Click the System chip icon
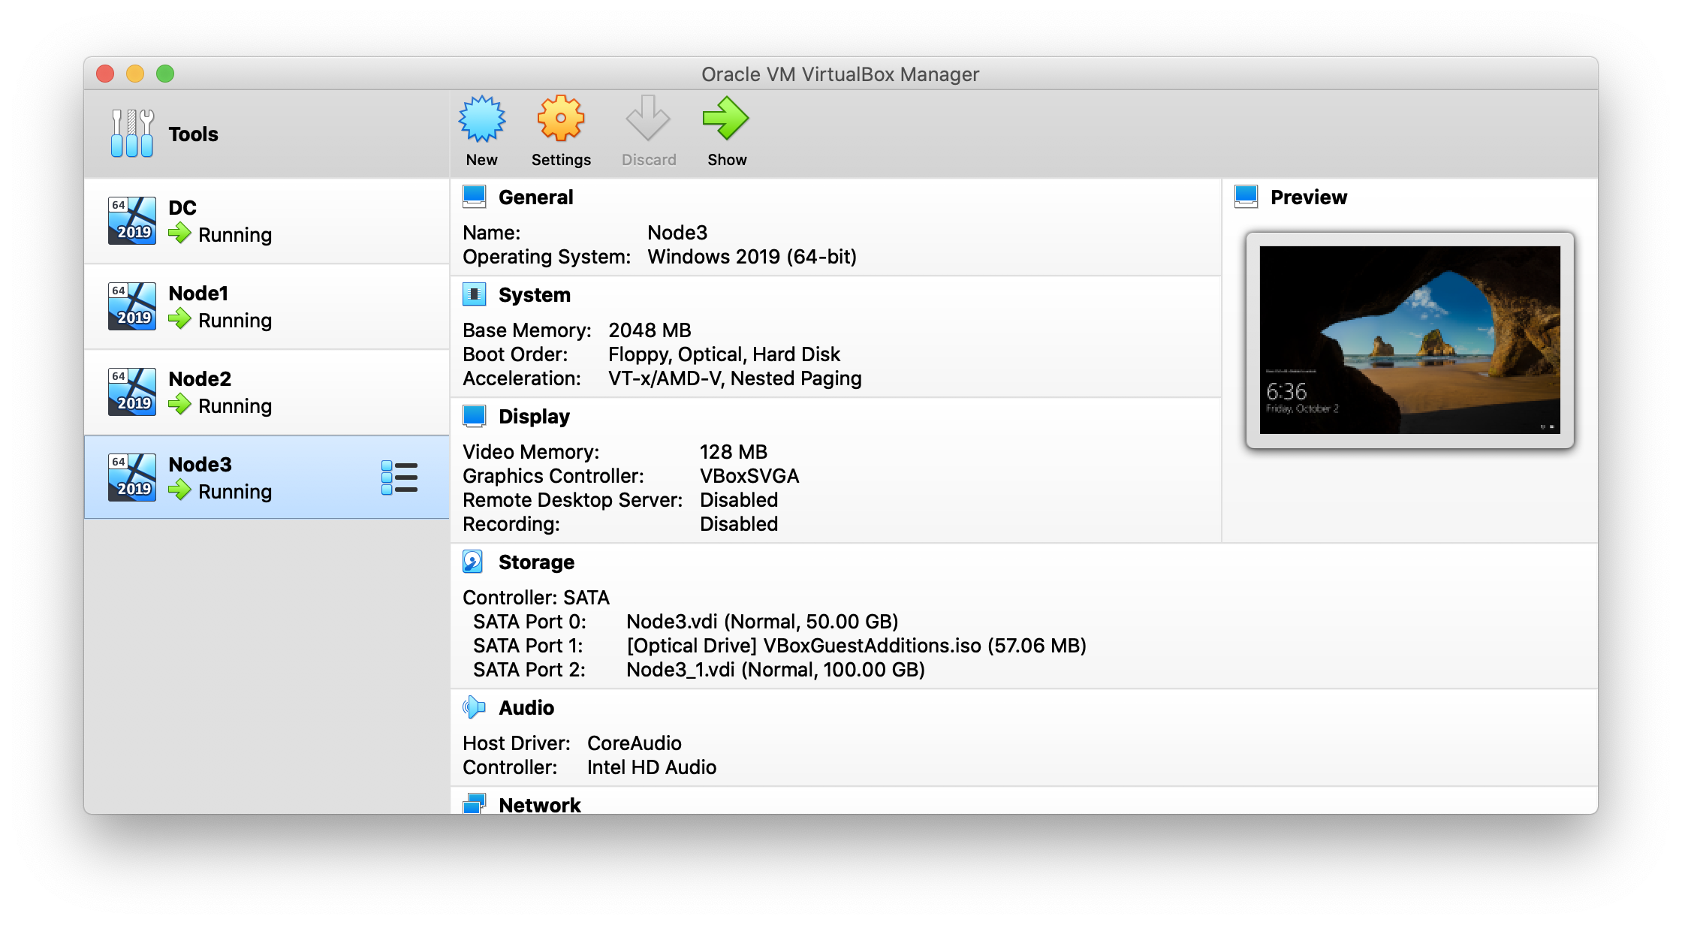 474,294
